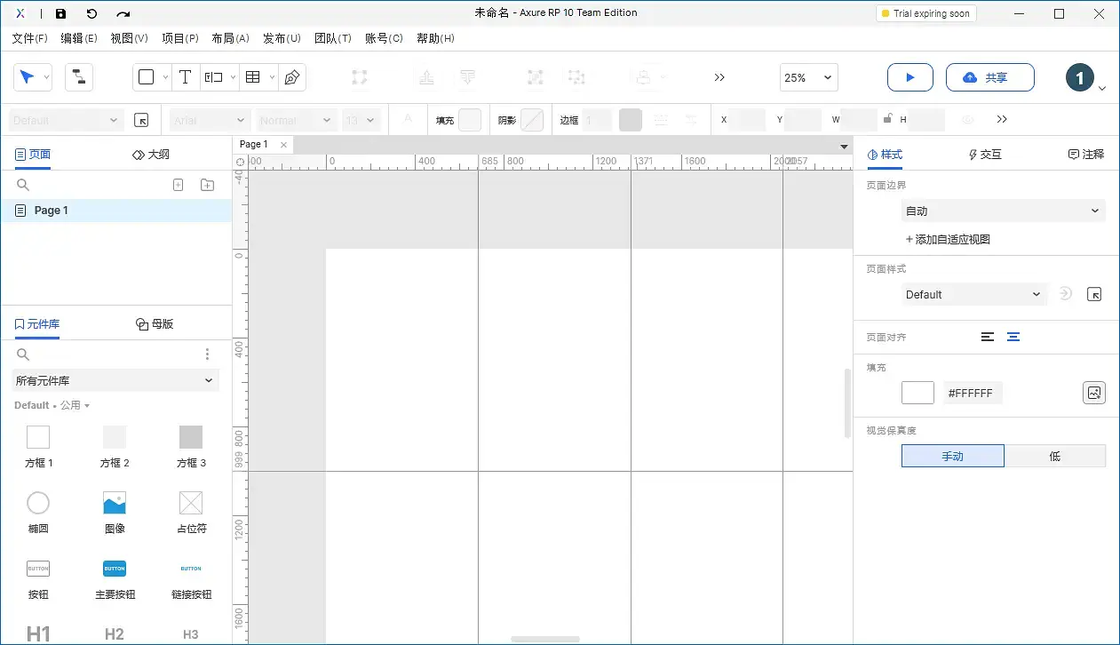This screenshot has width=1120, height=645.
Task: Open the 团队(T) menu
Action: pyautogui.click(x=333, y=38)
